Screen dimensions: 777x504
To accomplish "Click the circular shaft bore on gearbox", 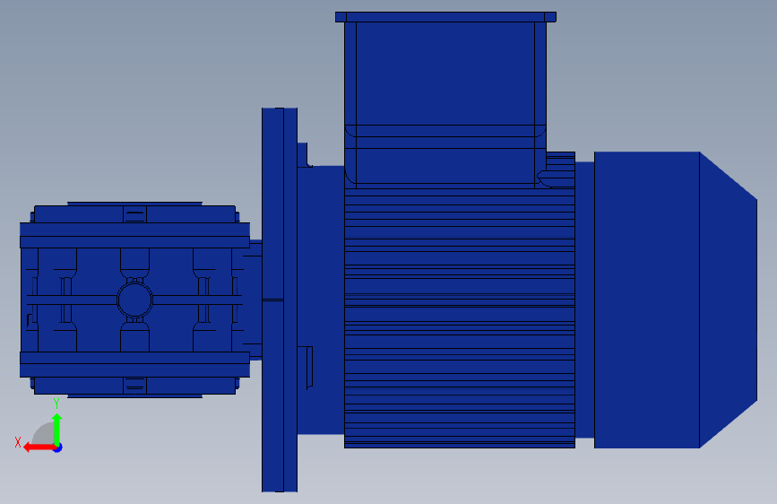I will 134,300.
